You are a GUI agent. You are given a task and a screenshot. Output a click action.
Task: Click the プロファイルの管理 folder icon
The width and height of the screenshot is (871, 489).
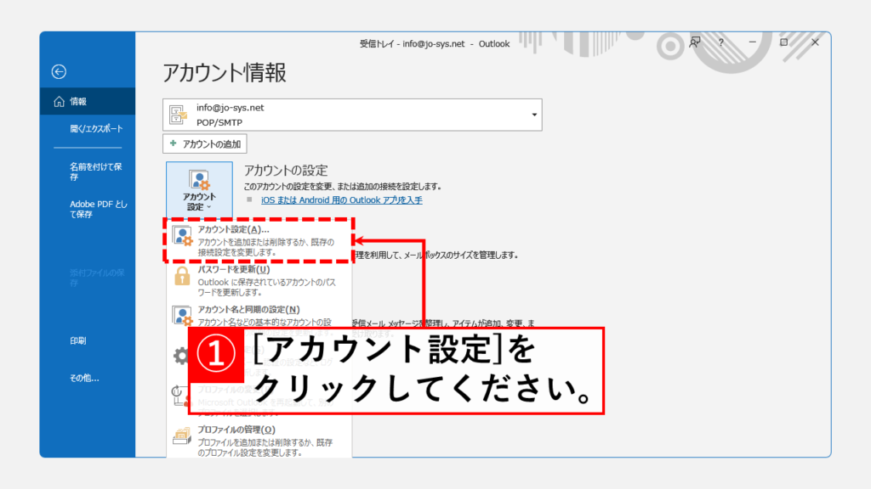click(183, 436)
